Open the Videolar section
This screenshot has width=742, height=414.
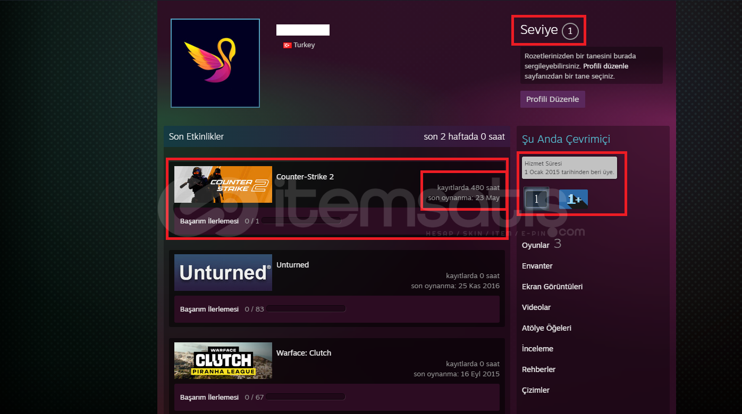tap(536, 307)
